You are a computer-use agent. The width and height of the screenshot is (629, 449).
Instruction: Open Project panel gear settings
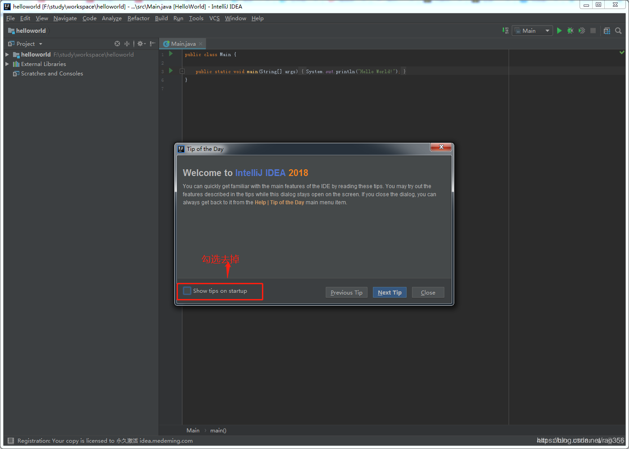pyautogui.click(x=141, y=44)
